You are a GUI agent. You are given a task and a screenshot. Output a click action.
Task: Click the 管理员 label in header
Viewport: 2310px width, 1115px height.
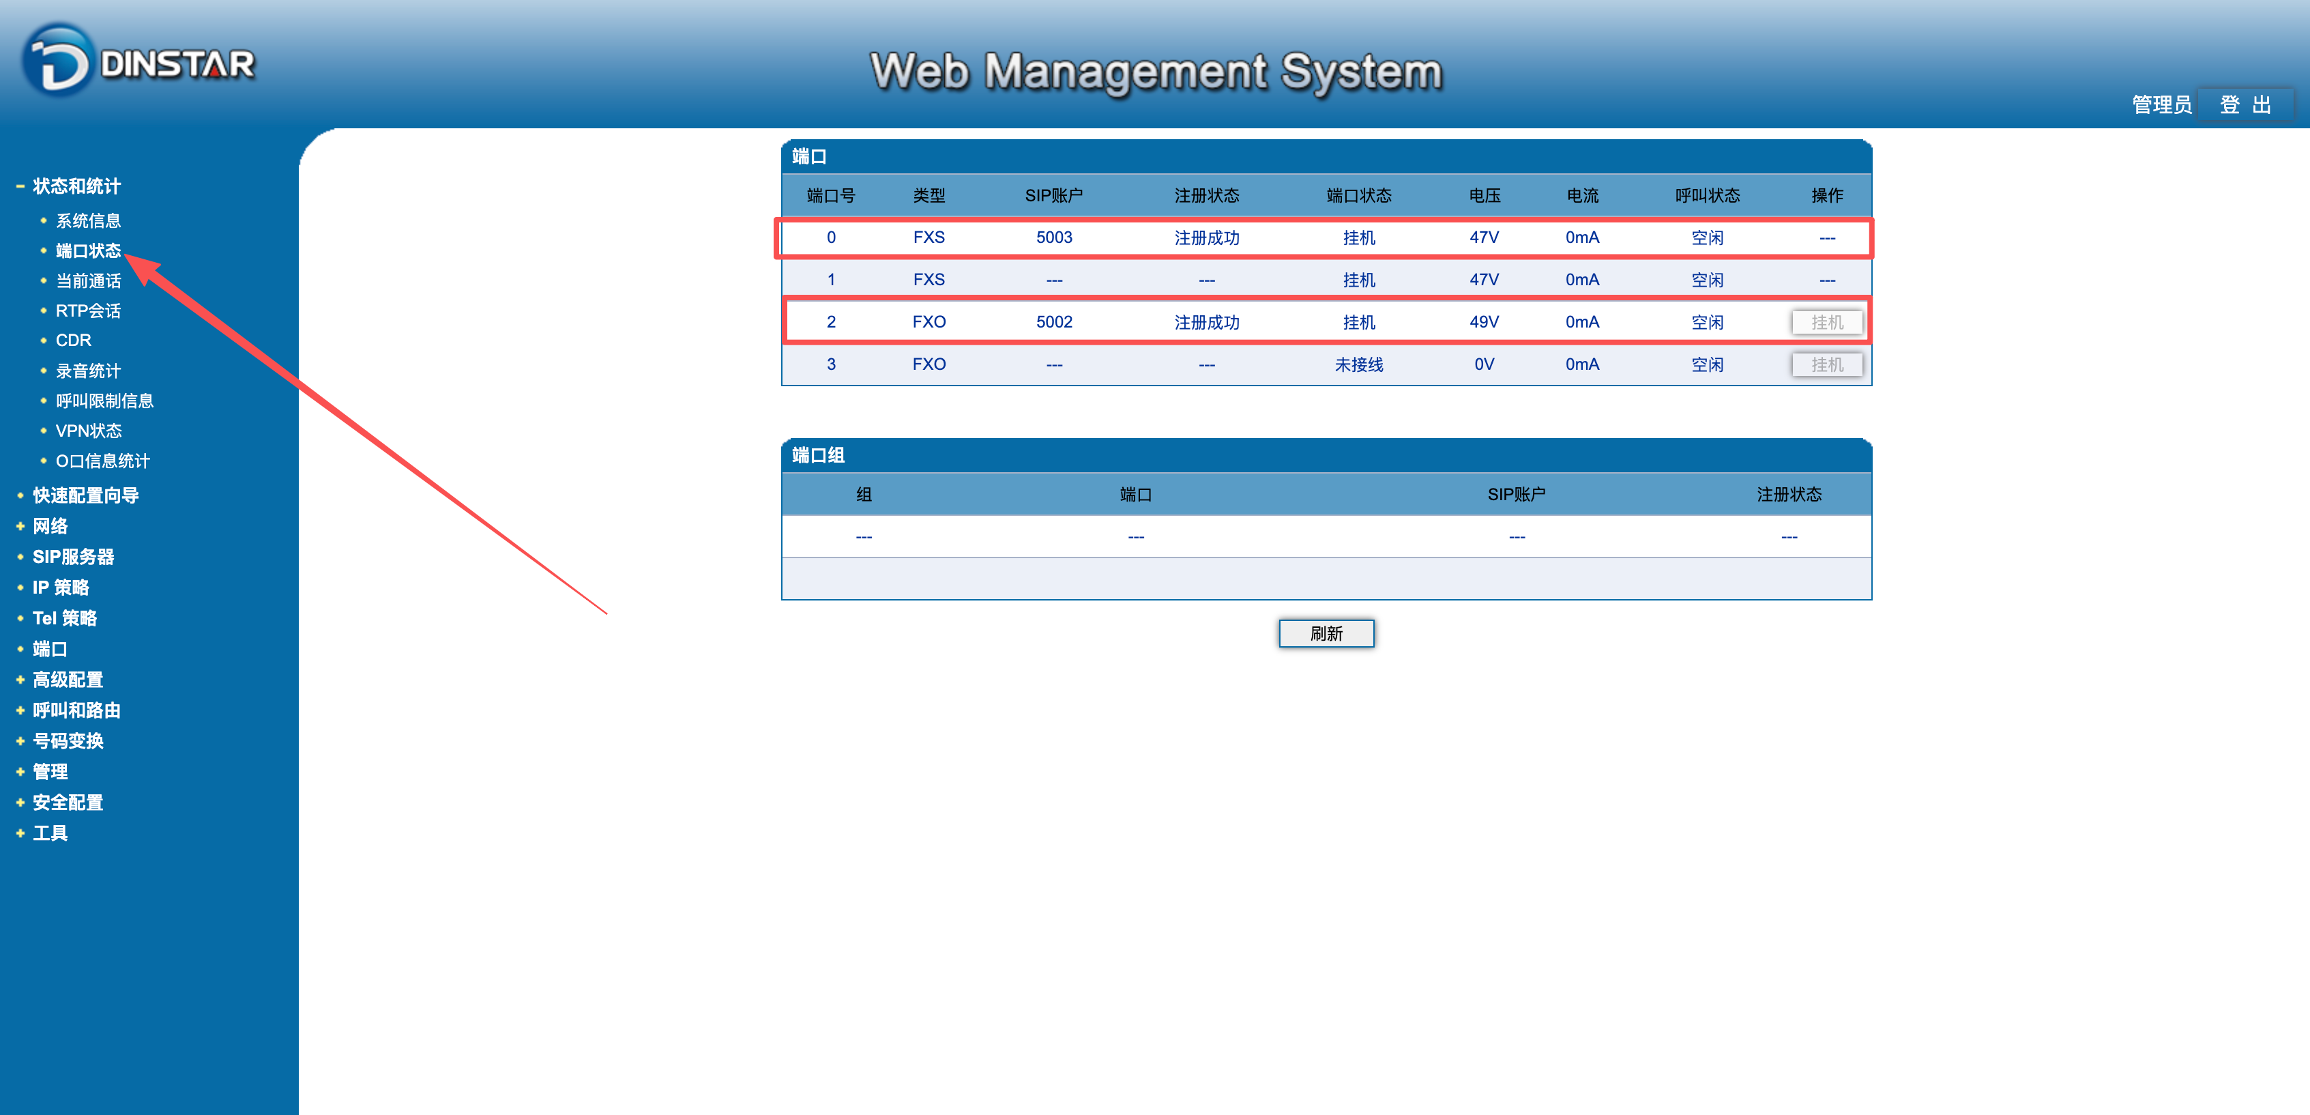pyautogui.click(x=2161, y=105)
